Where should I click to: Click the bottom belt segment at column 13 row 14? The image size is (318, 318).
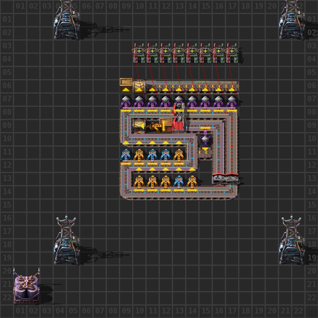[x=179, y=192]
